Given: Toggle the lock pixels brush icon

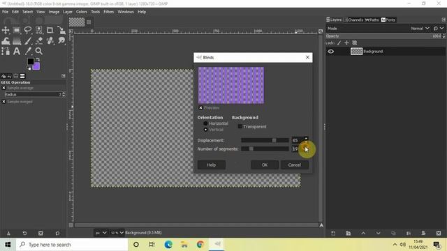Looking at the screenshot, I should coord(339,43).
